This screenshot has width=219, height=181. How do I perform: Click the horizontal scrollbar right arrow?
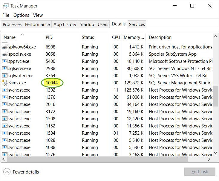pyautogui.click(x=209, y=159)
